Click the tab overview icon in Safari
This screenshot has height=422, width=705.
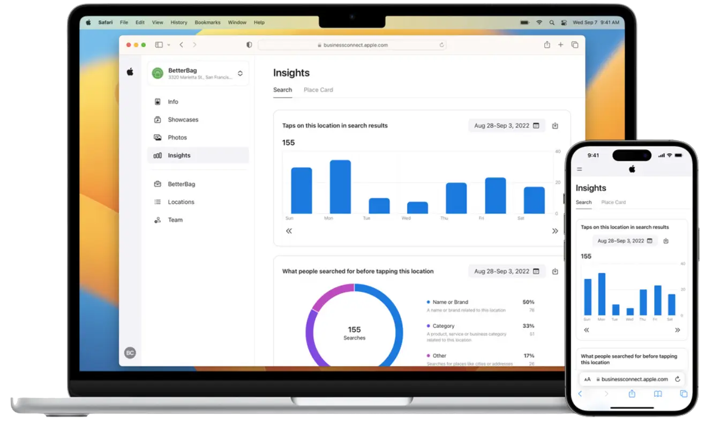tap(575, 45)
